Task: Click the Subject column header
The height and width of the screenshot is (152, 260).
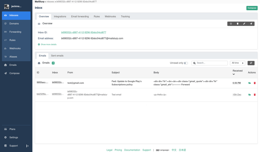Action: coord(116,73)
